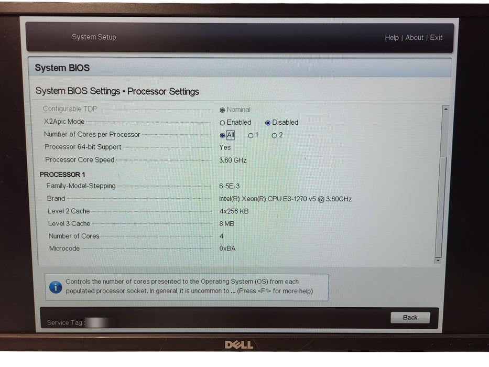This screenshot has height=367, width=489.
Task: Open the Help link
Action: click(392, 38)
